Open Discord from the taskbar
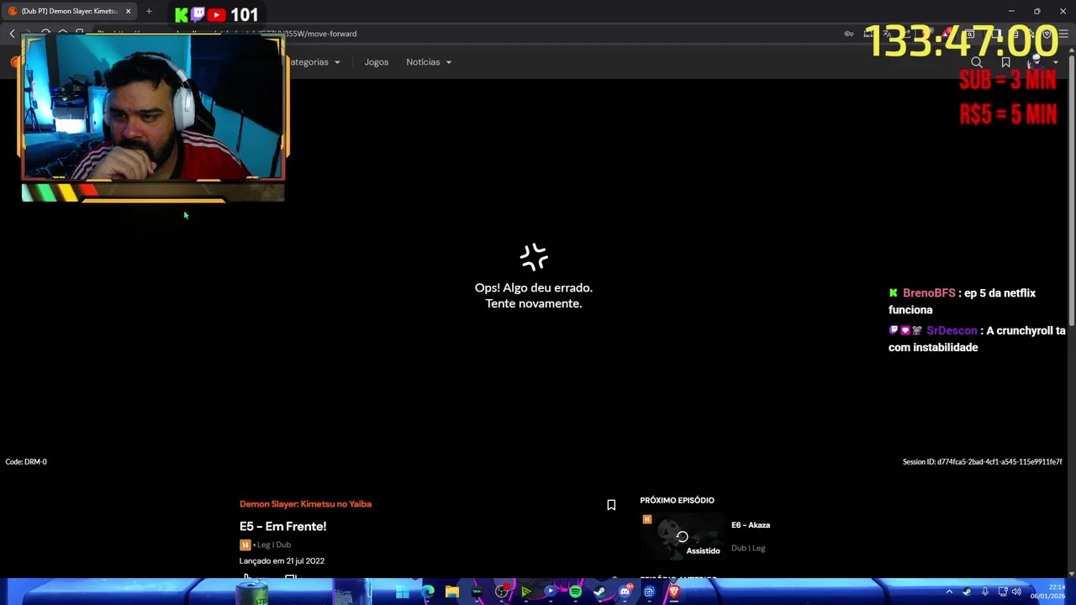Screen dimensions: 1076x605 625,592
